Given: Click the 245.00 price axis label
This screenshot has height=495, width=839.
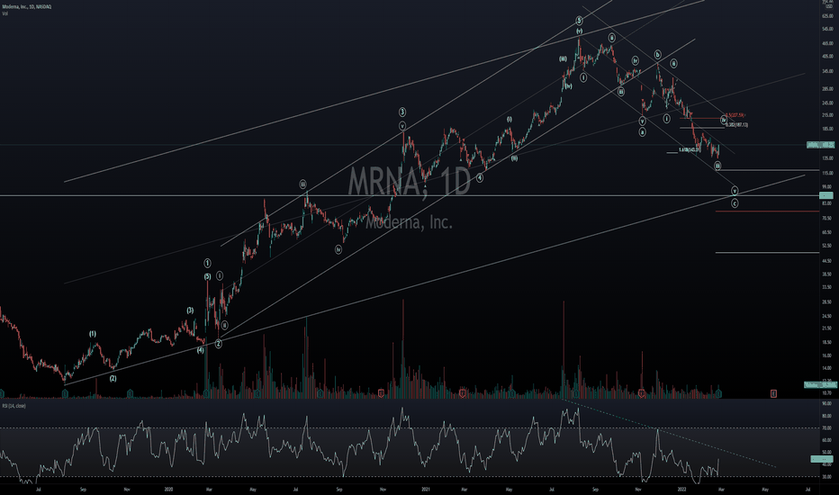Looking at the screenshot, I should [x=827, y=103].
